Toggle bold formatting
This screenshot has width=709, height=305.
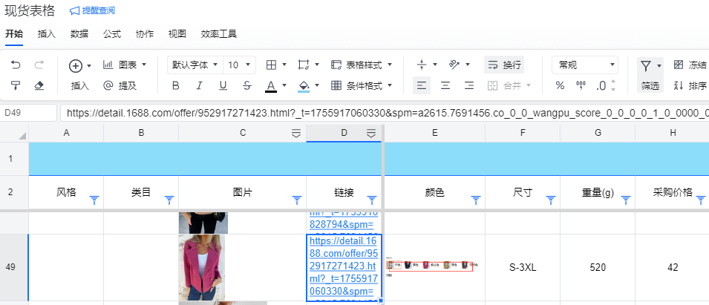coord(176,86)
